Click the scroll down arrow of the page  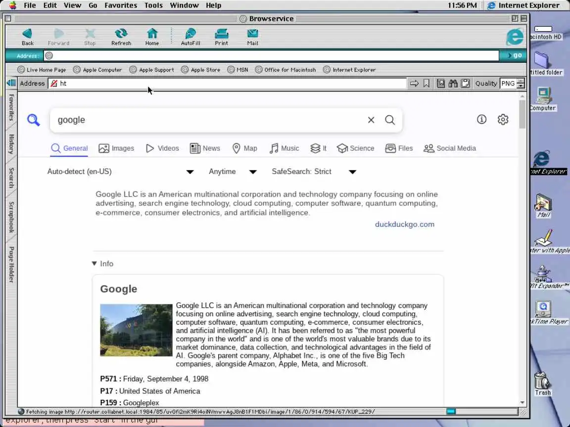click(x=522, y=402)
